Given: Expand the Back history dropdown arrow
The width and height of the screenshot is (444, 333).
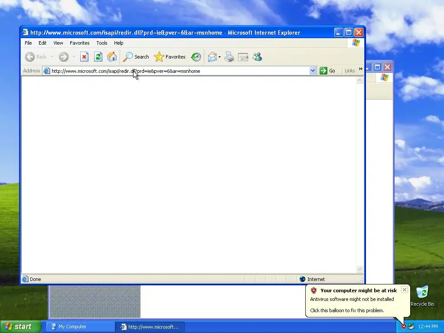Looking at the screenshot, I should [52, 57].
